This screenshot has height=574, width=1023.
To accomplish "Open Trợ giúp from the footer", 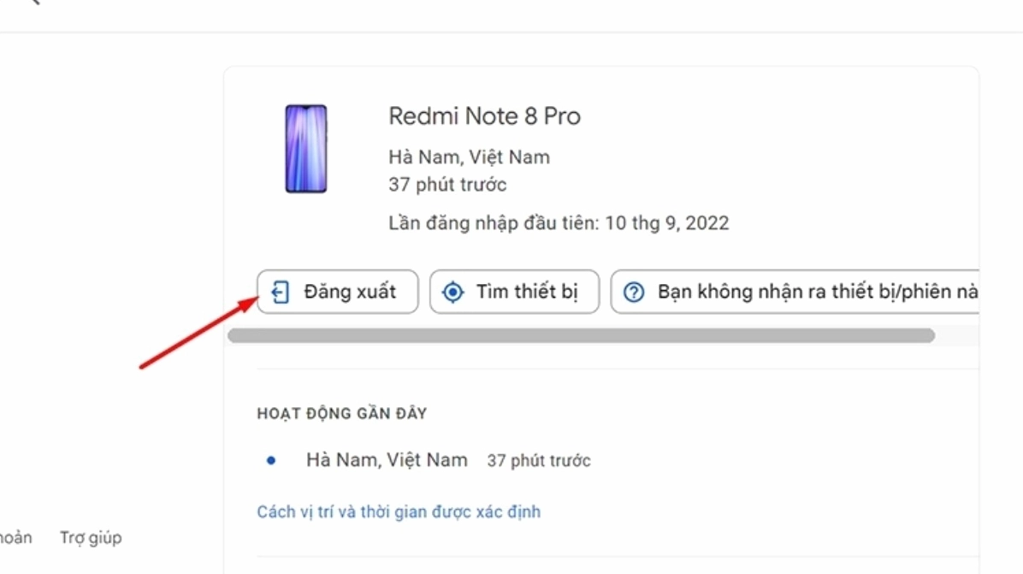I will [x=91, y=537].
